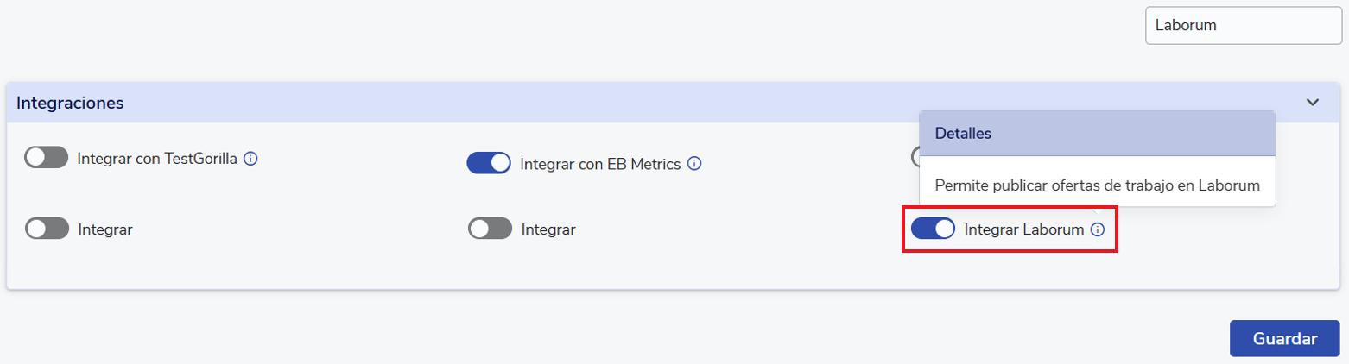This screenshot has width=1349, height=364.
Task: Click the info icon next to Integrar Laborum
Action: 1098,229
